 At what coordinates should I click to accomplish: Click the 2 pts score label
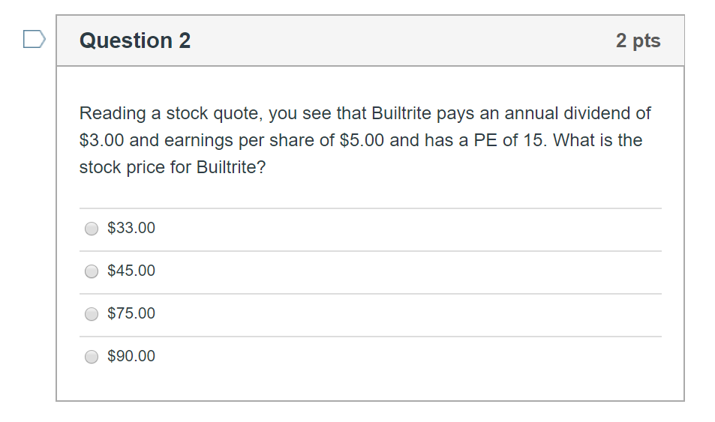(x=638, y=40)
